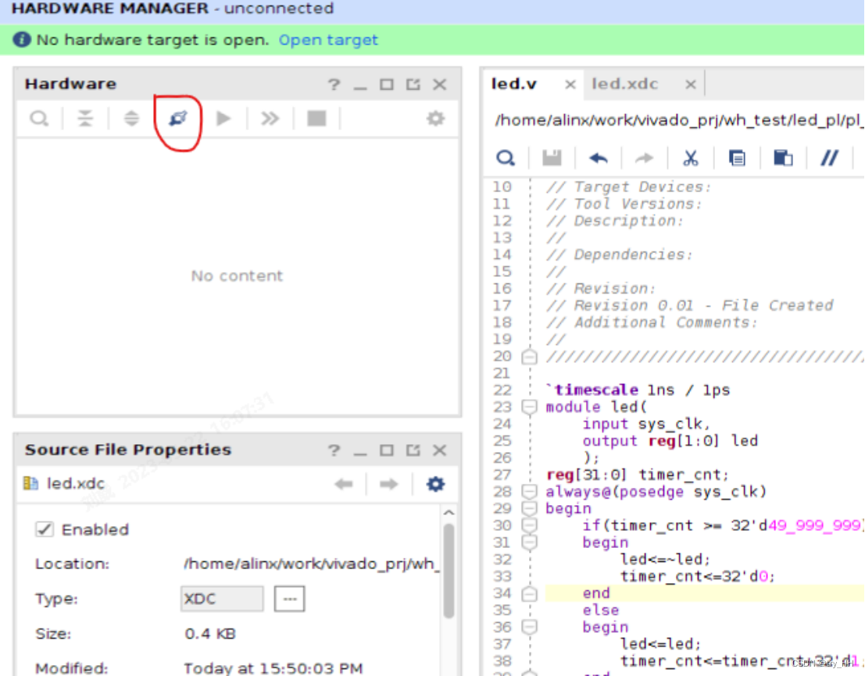This screenshot has width=865, height=676.
Task: Close the led.v tab
Action: [570, 84]
